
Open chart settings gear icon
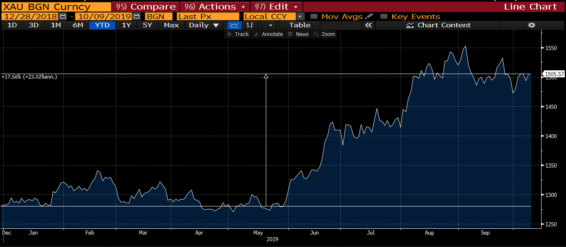531,25
